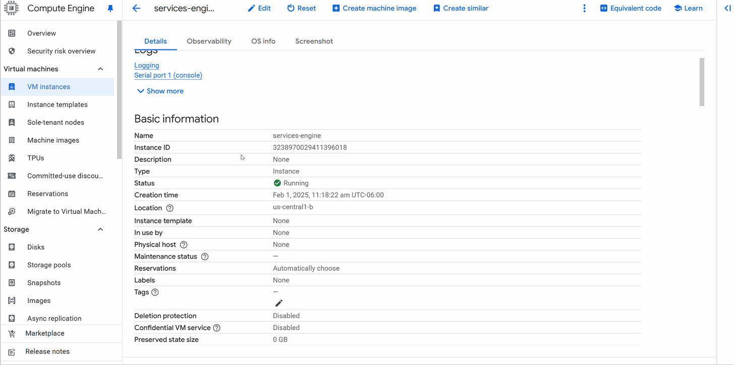Click the VM instances icon
Viewport: 734px width, 365px height.
click(x=12, y=87)
